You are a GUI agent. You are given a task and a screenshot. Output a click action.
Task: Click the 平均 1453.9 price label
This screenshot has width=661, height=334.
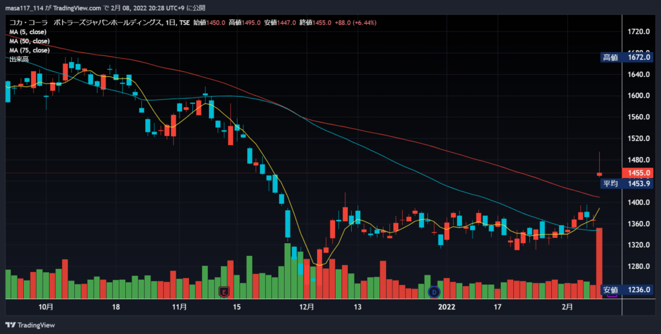(626, 183)
